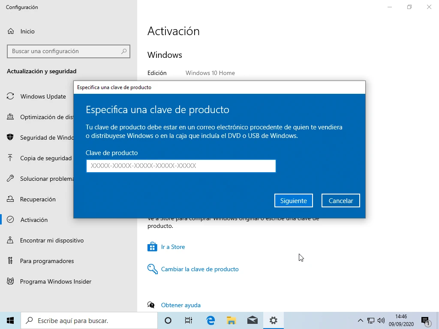This screenshot has height=329, width=439.
Task: Follow the Ir a Store link
Action: 173,247
